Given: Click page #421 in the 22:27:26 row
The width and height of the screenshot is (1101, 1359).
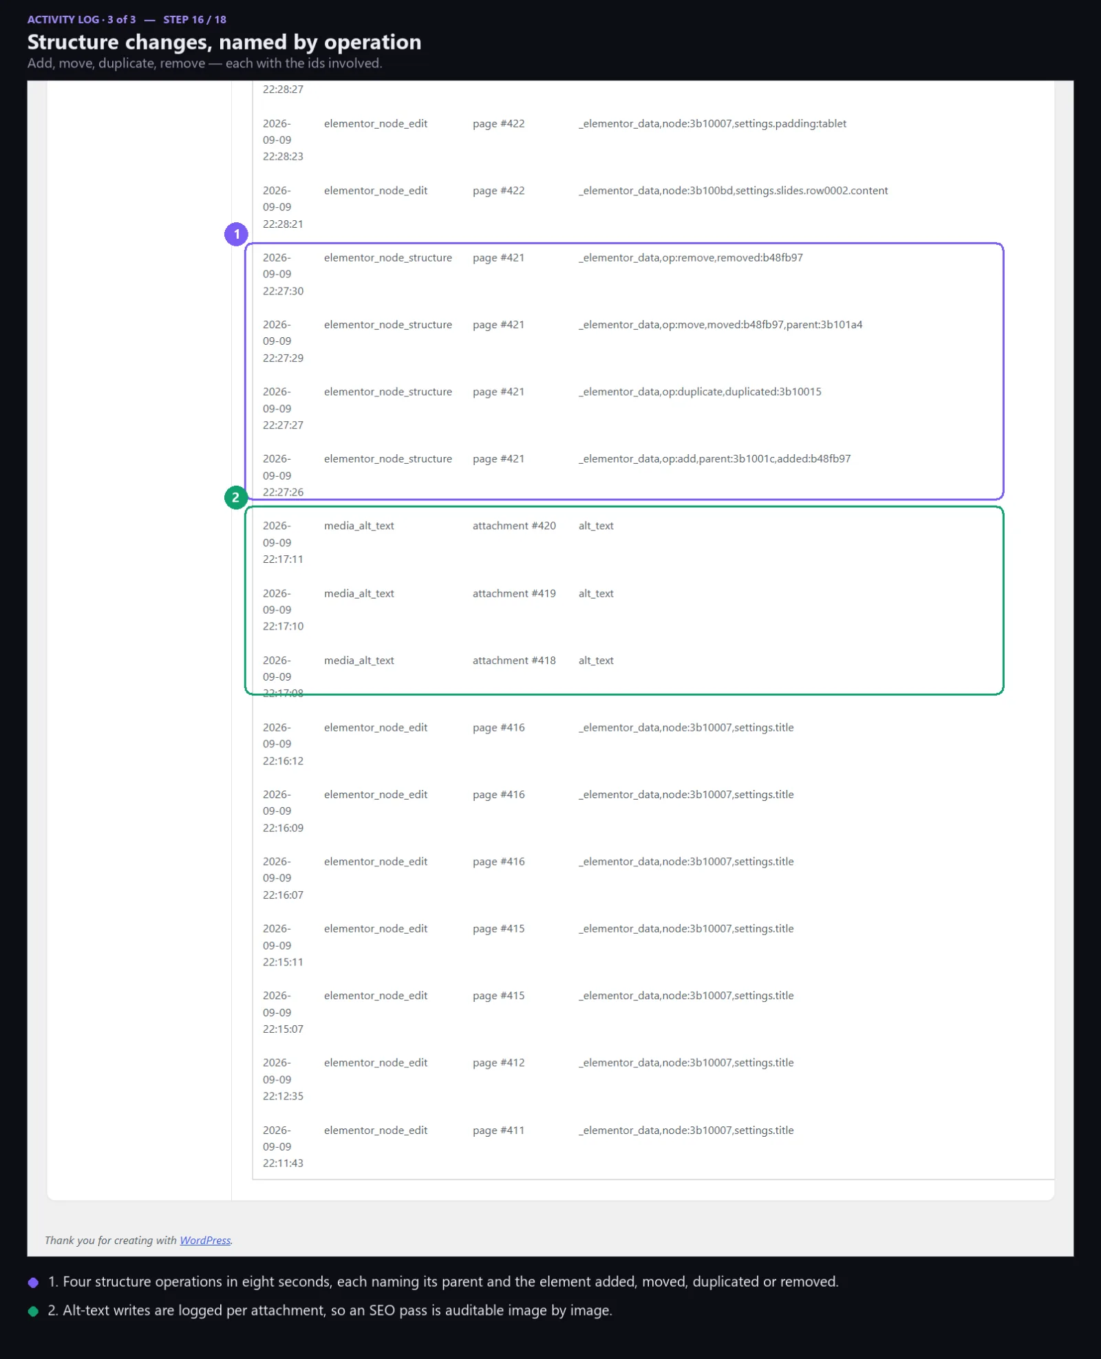Looking at the screenshot, I should (x=498, y=458).
